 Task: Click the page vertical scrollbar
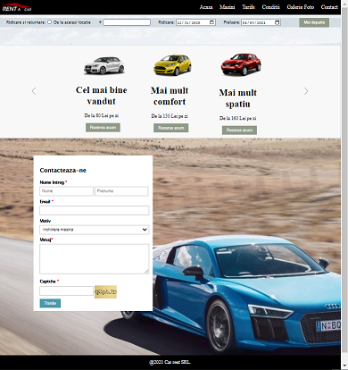(344, 185)
